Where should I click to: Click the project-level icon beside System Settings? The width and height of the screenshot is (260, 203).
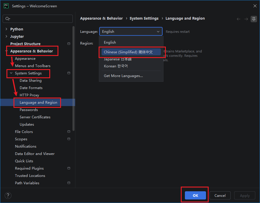coord(69,73)
